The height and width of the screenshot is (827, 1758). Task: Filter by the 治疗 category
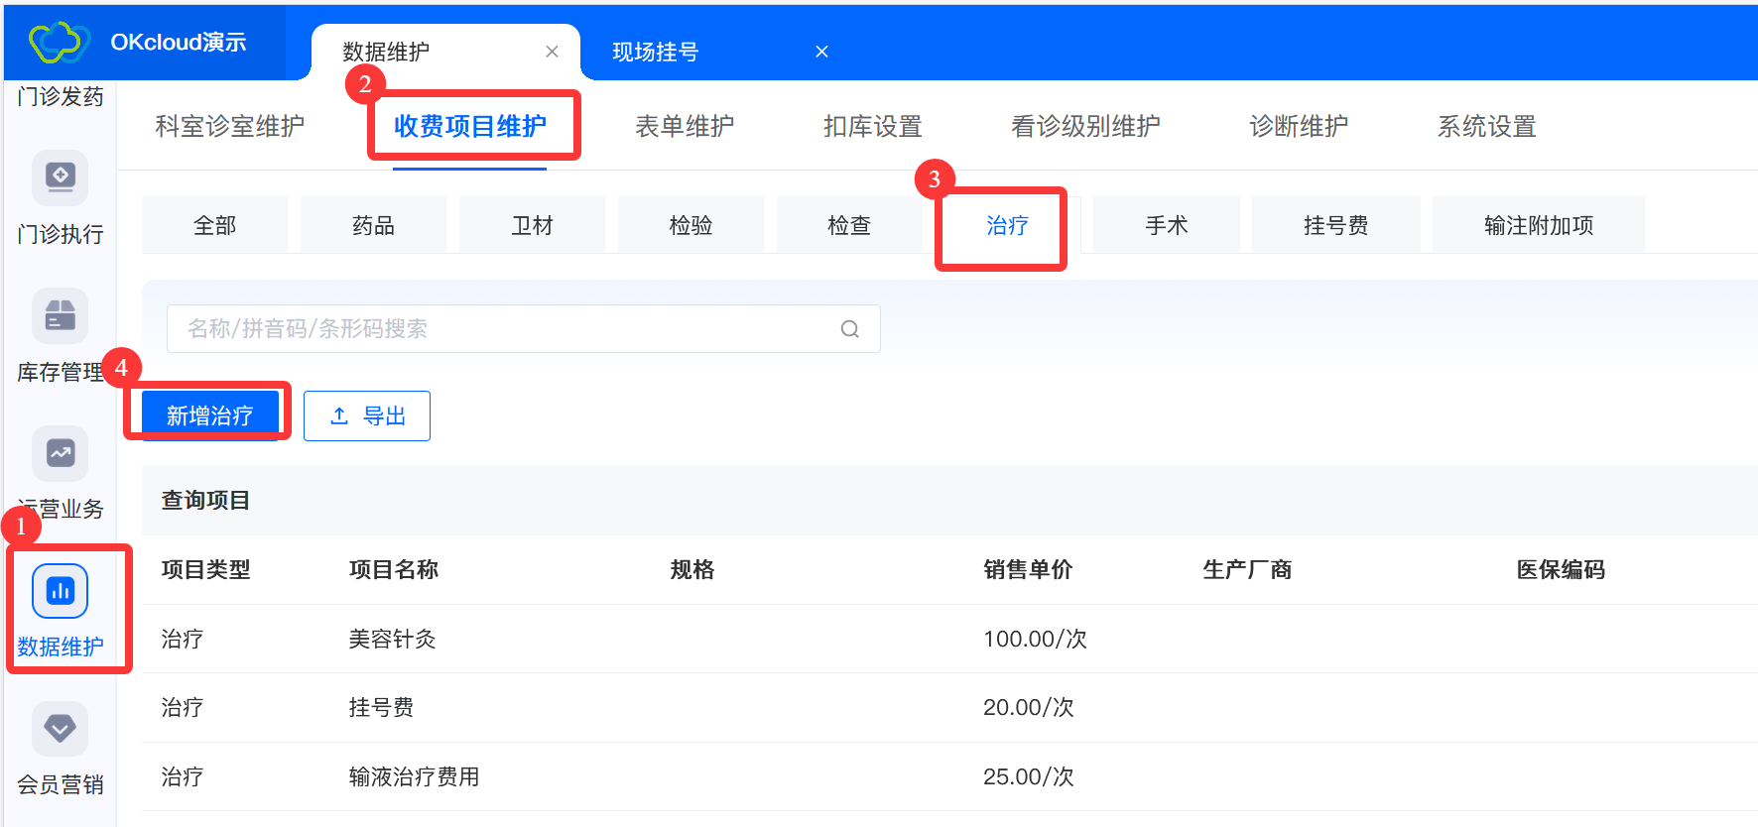click(1007, 226)
